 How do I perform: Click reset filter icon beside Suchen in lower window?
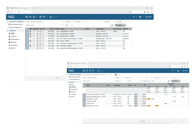click(x=169, y=81)
